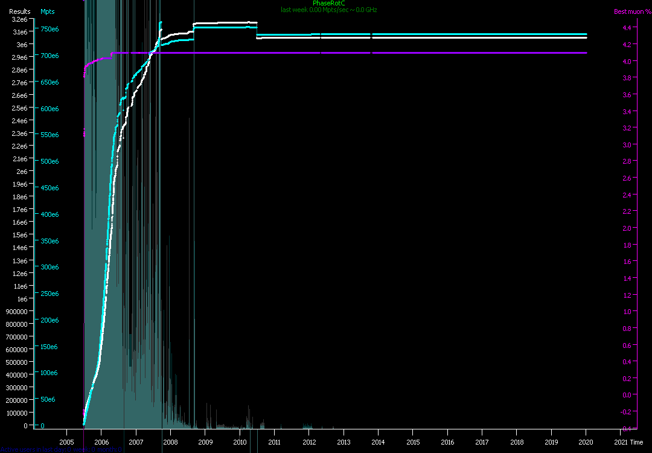Click the 500000 Results axis value
The height and width of the screenshot is (453, 652).
tap(16, 362)
